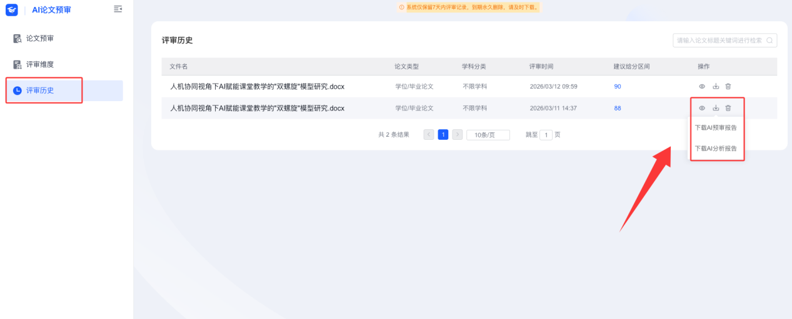Click the 评审维度 sidebar icon
This screenshot has height=319, width=792.
18,64
